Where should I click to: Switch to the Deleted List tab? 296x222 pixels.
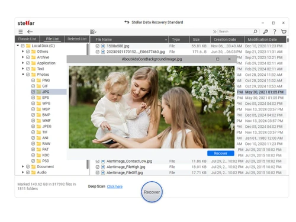[77, 39]
